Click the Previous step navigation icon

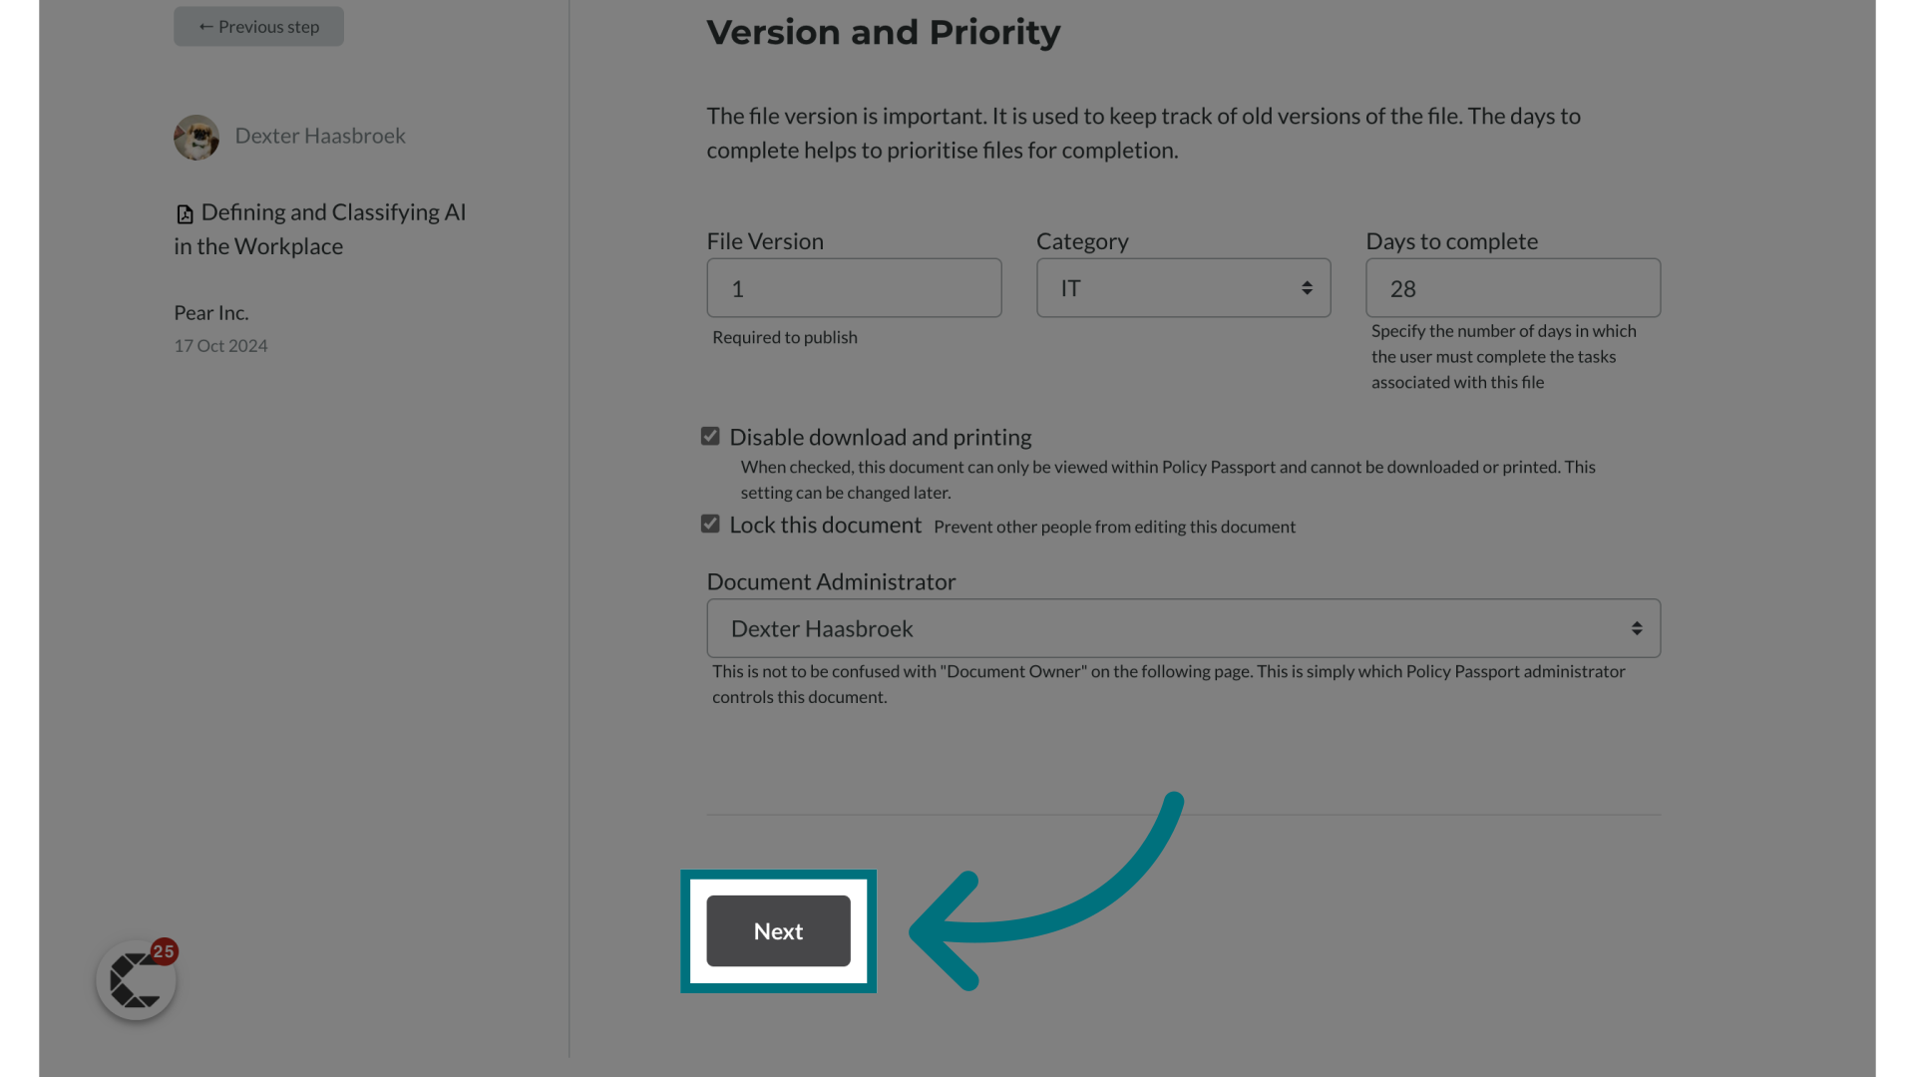(x=206, y=26)
